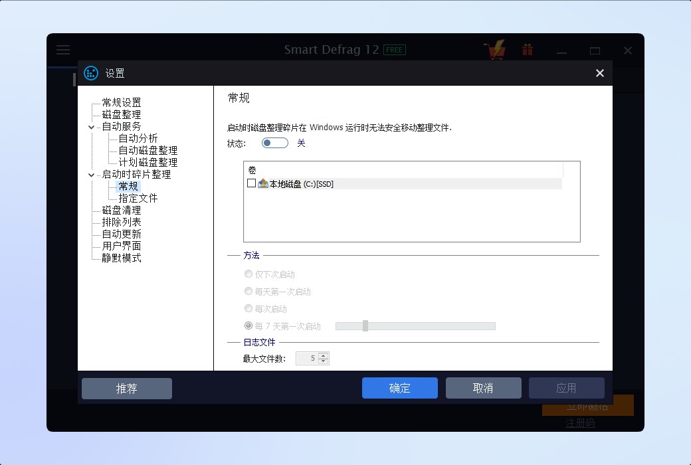This screenshot has height=465, width=691.
Task: Select the 每天第一次启动 radio button
Action: [x=248, y=291]
